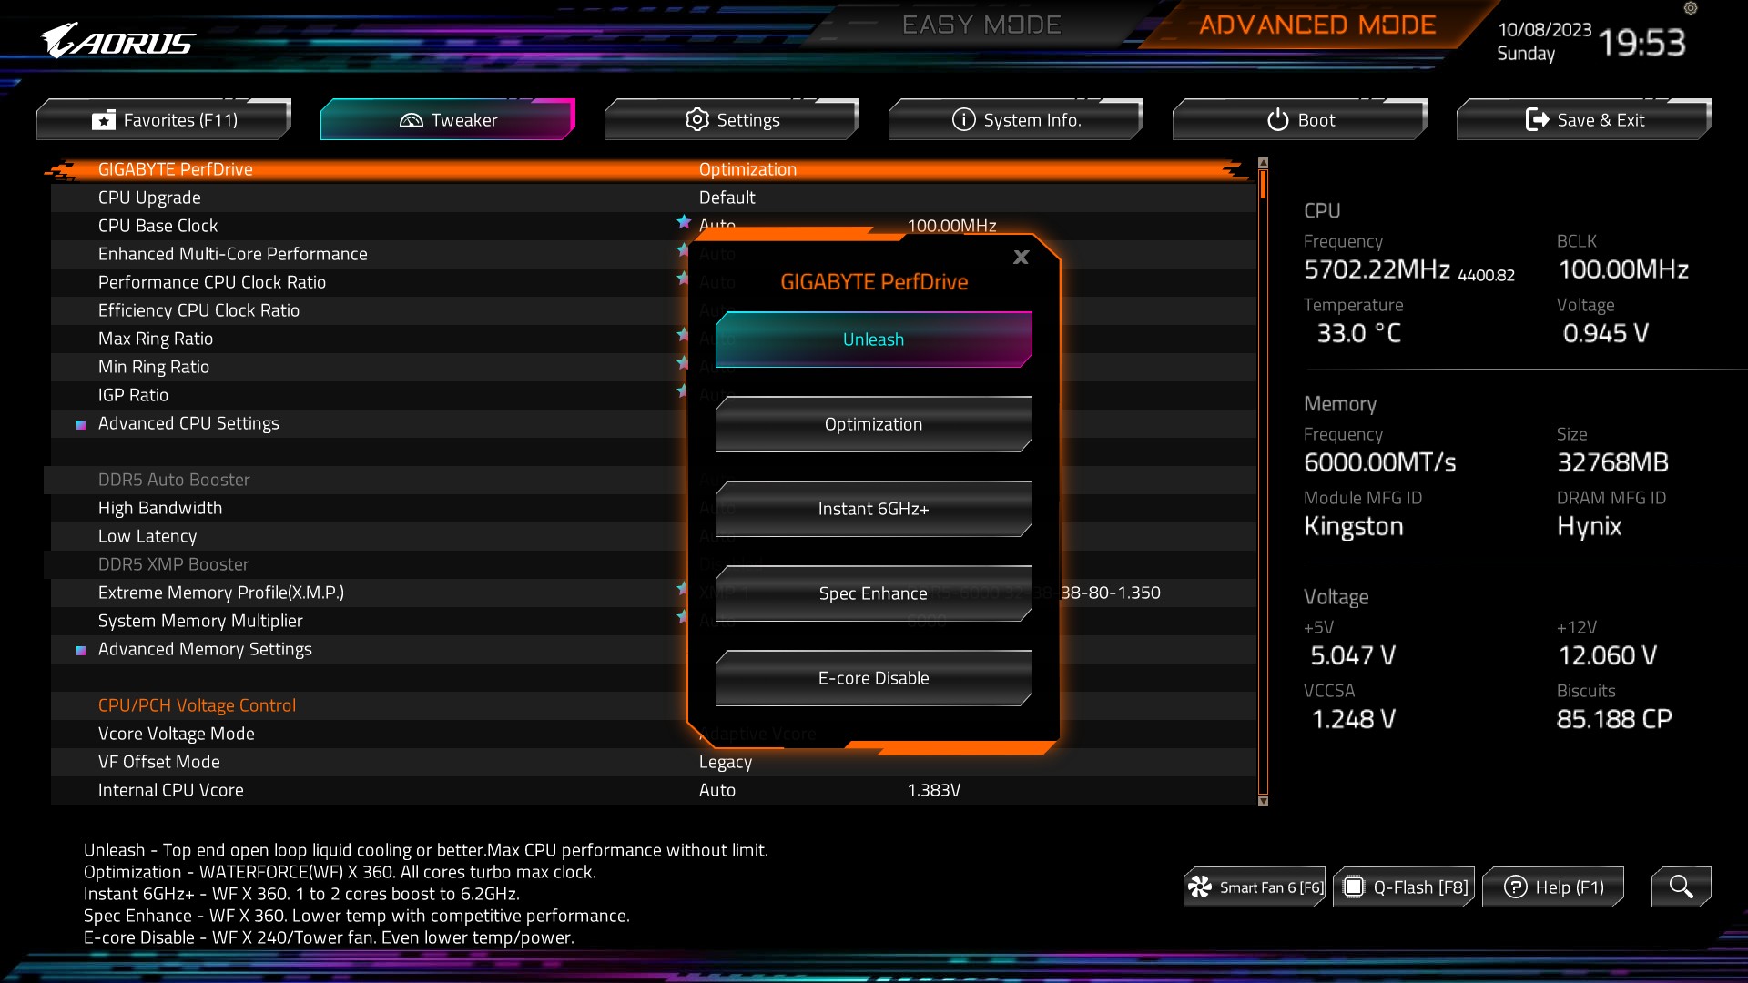The image size is (1748, 983).
Task: Click the star icon next to Max Ring Ratio
Action: pos(683,335)
